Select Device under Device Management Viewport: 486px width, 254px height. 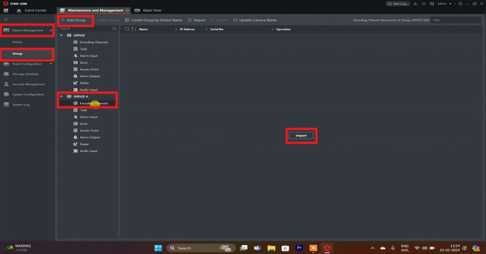click(x=18, y=42)
